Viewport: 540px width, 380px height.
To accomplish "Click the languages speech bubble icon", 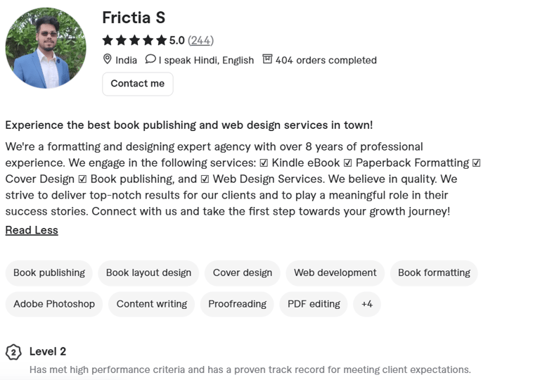I will tap(150, 59).
